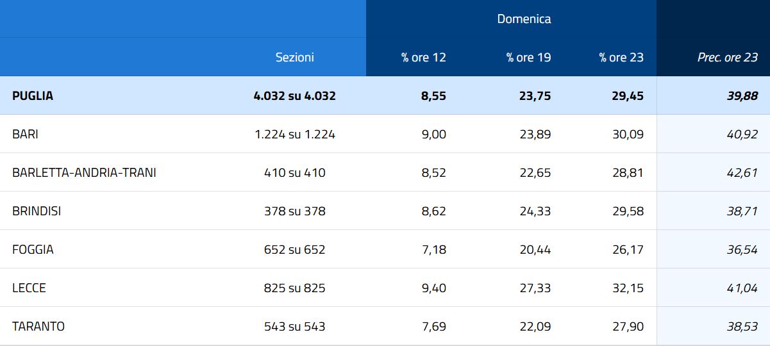Click Puglia's 29,45 turnout value
Viewport: 770px width, 346px height.
[628, 95]
